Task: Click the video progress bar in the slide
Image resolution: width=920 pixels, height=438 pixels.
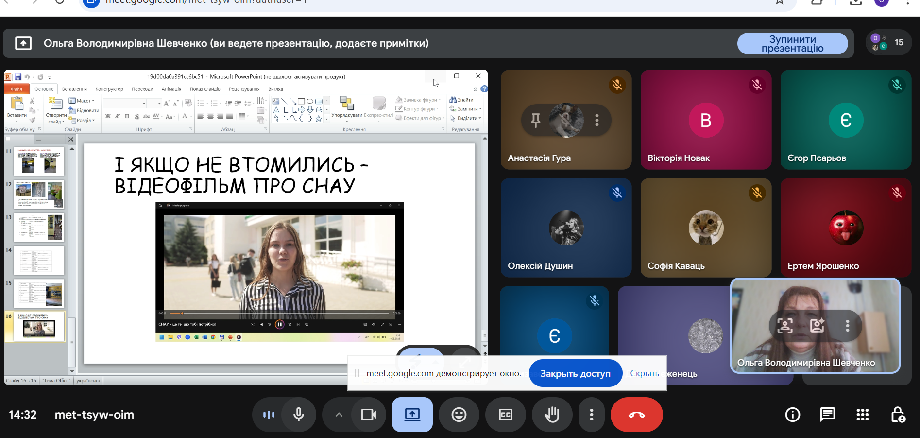Action: pos(279,313)
